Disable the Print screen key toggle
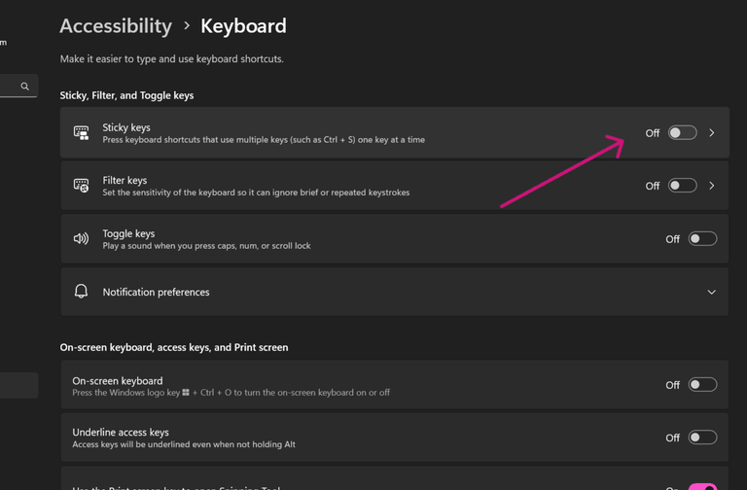 [x=702, y=486]
